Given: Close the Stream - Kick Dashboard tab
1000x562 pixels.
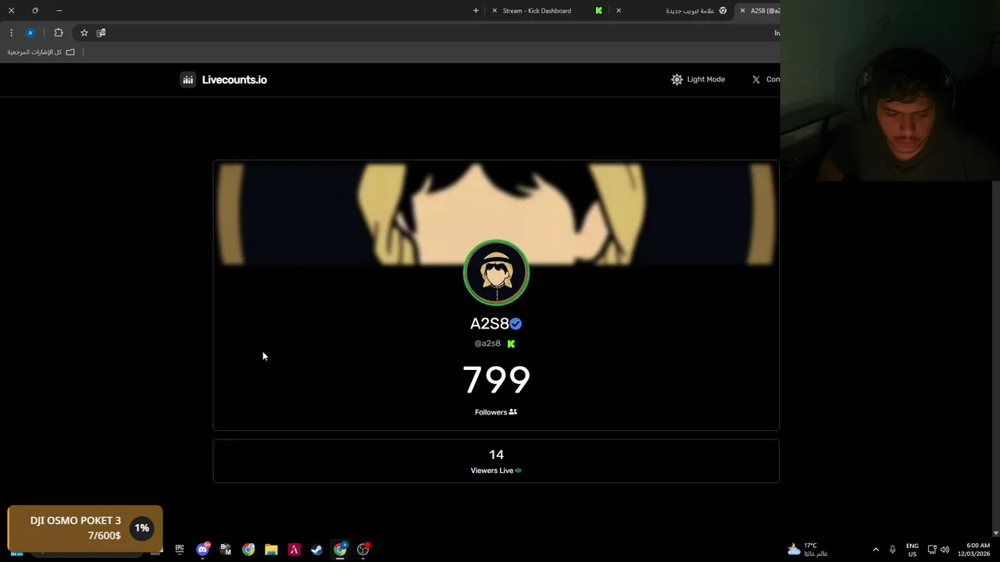Looking at the screenshot, I should 495,11.
